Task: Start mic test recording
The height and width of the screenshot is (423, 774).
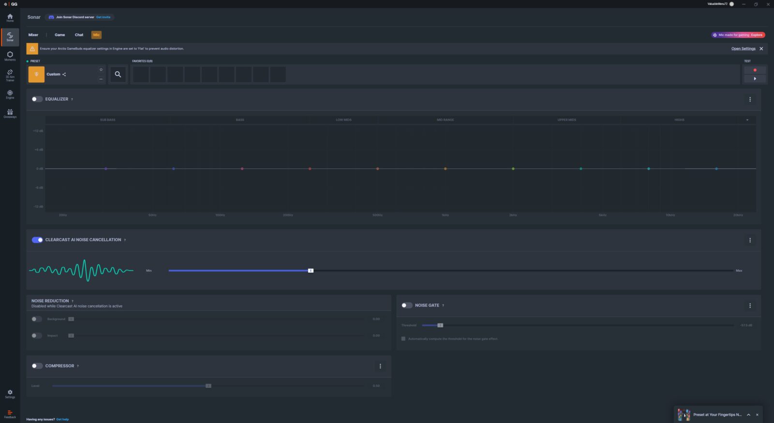Action: pyautogui.click(x=755, y=70)
